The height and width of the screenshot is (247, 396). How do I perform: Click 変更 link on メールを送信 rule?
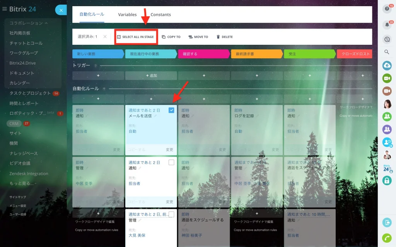pos(169,149)
